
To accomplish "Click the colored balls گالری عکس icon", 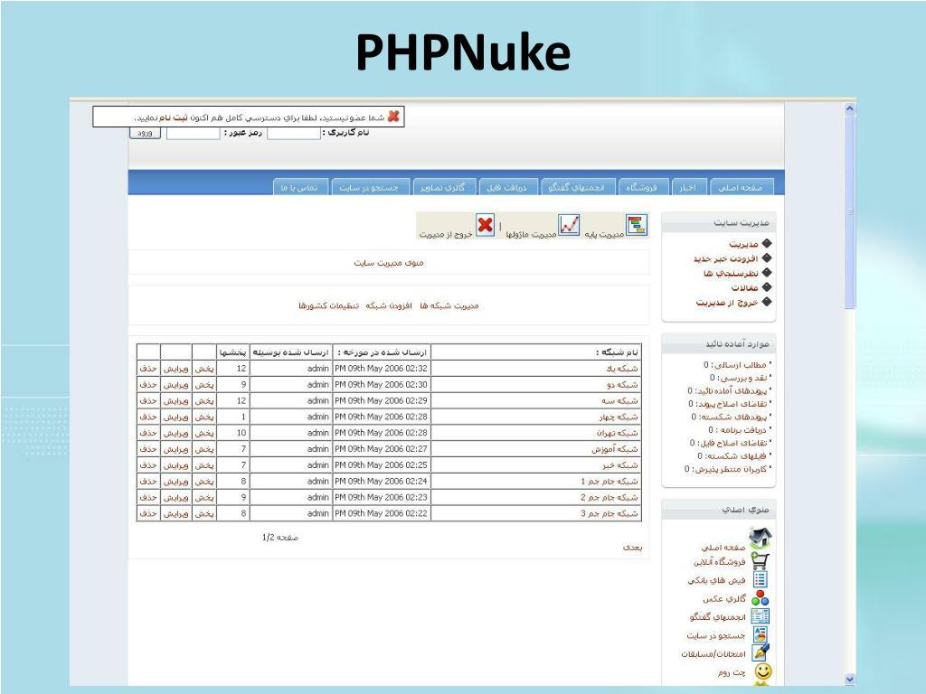I will coord(760,598).
